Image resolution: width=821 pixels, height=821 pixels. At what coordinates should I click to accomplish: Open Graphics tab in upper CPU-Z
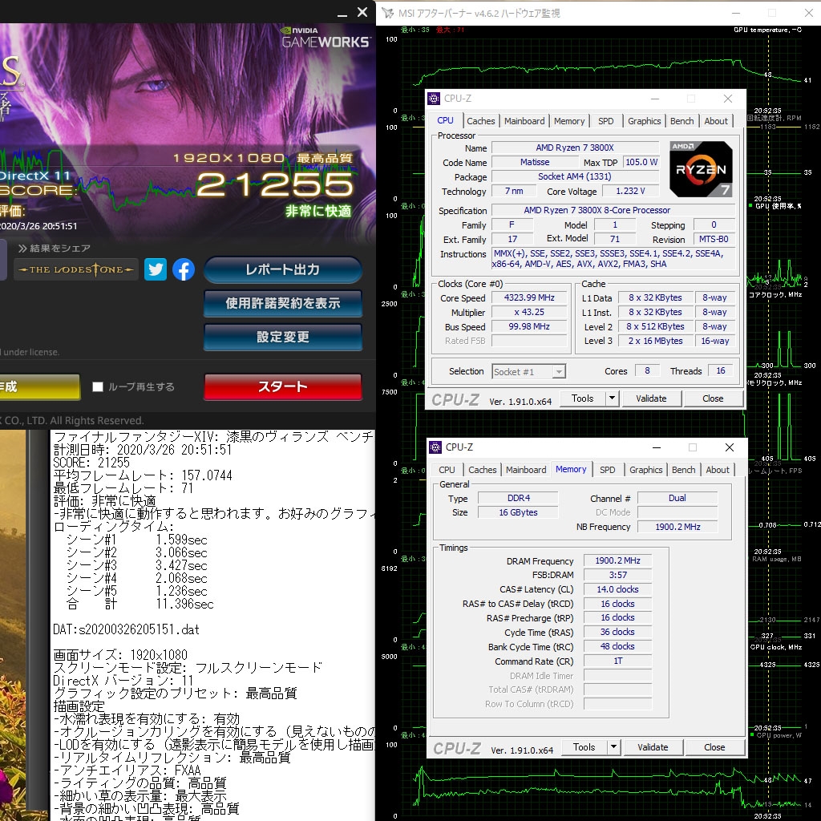tap(644, 121)
